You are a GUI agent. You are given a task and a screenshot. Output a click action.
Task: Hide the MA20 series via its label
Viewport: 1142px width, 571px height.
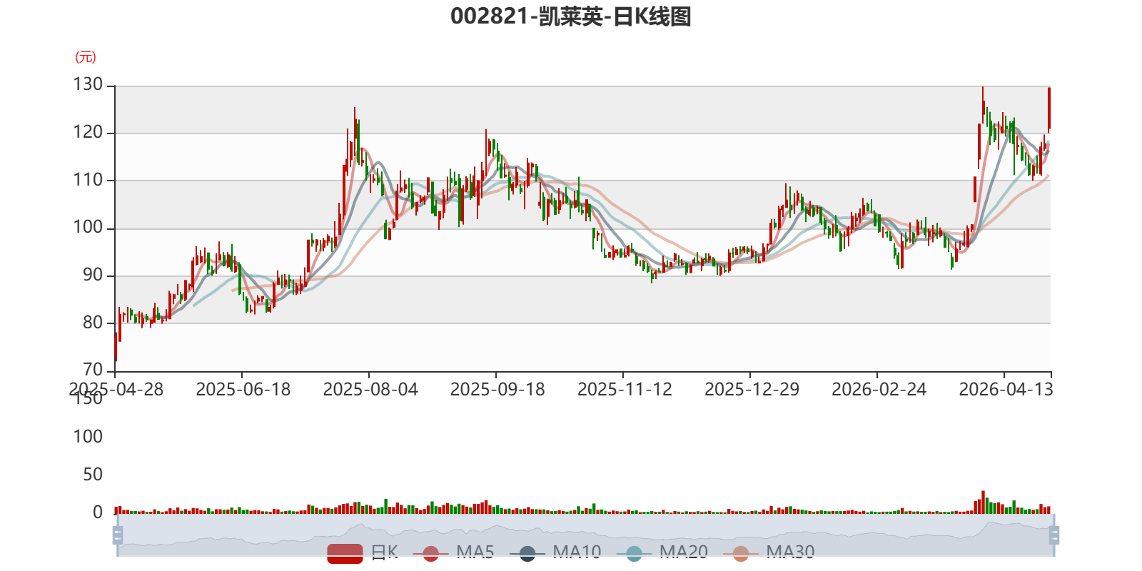683,552
